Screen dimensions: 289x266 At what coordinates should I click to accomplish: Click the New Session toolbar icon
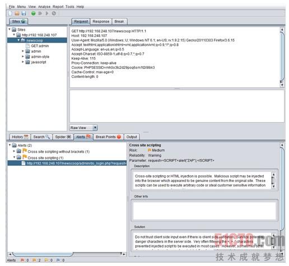click(11, 13)
